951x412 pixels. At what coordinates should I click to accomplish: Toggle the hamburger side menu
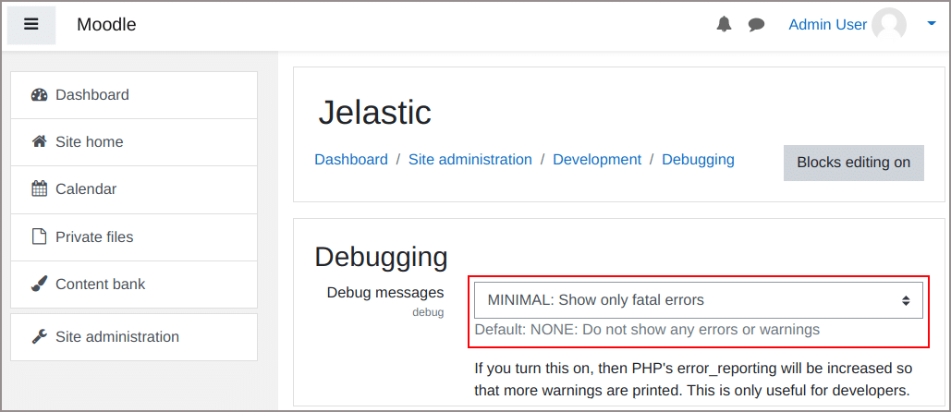pyautogui.click(x=31, y=25)
